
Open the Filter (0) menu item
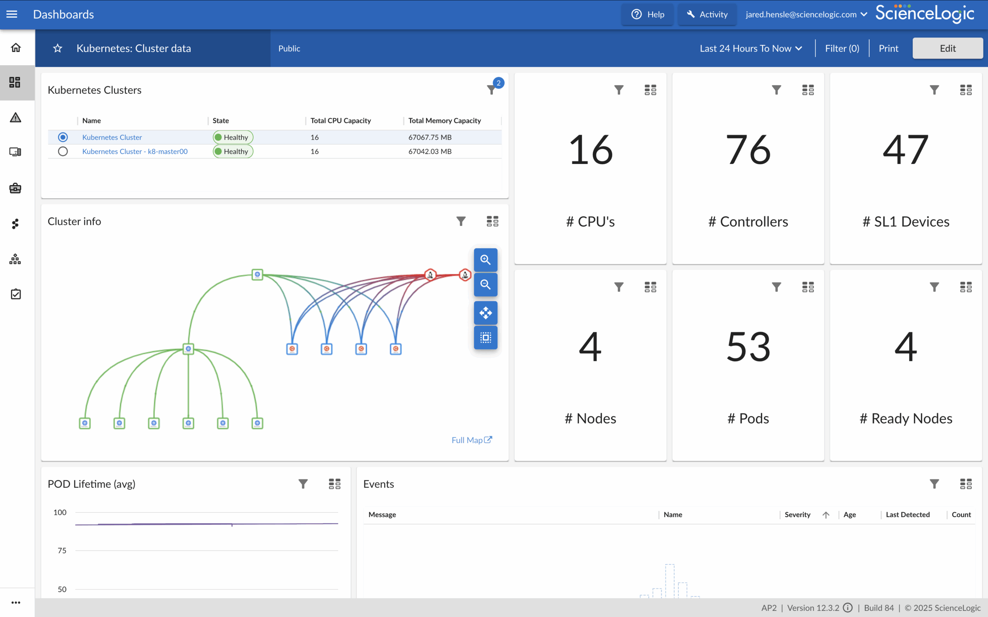click(x=842, y=48)
